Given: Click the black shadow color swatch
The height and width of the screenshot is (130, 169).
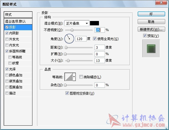Looking at the screenshot, I should coord(94,23).
